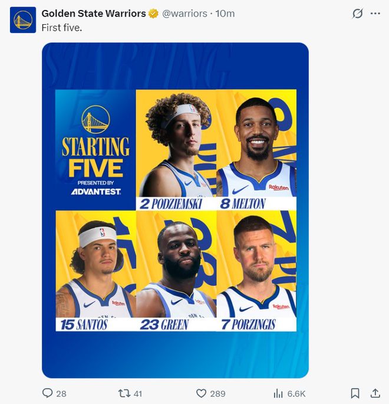389x404 pixels.
Task: Click the reply speech bubble icon
Action: coord(48,393)
